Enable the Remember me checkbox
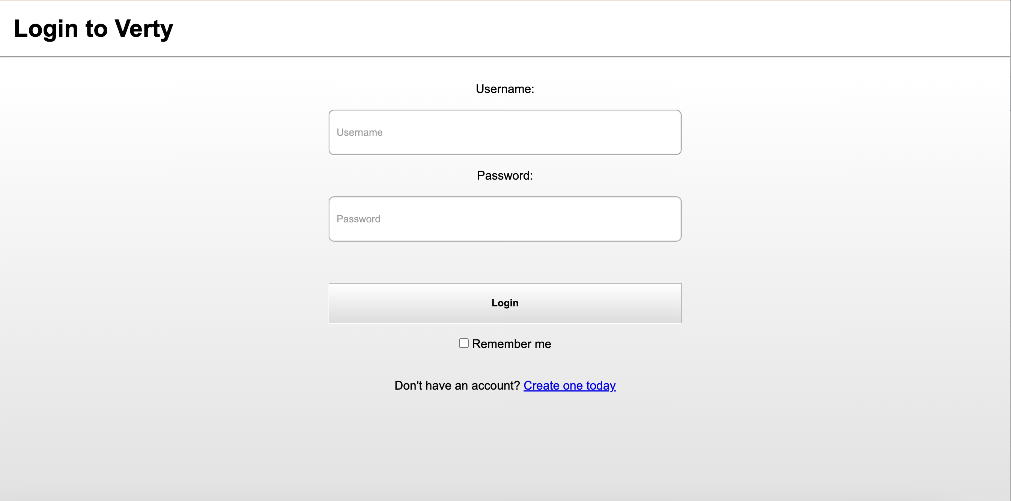This screenshot has width=1011, height=501. (463, 343)
